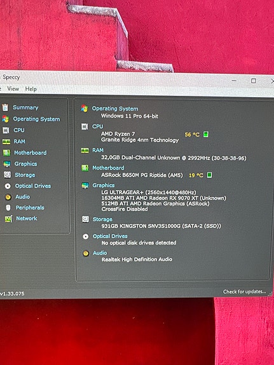Open the Optical Drives disc icon

[8, 186]
